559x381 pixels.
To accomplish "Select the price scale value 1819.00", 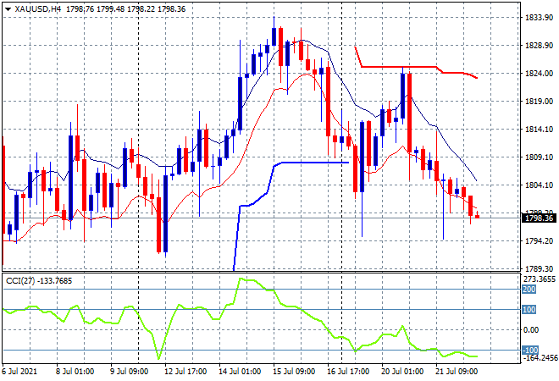I will [539, 102].
